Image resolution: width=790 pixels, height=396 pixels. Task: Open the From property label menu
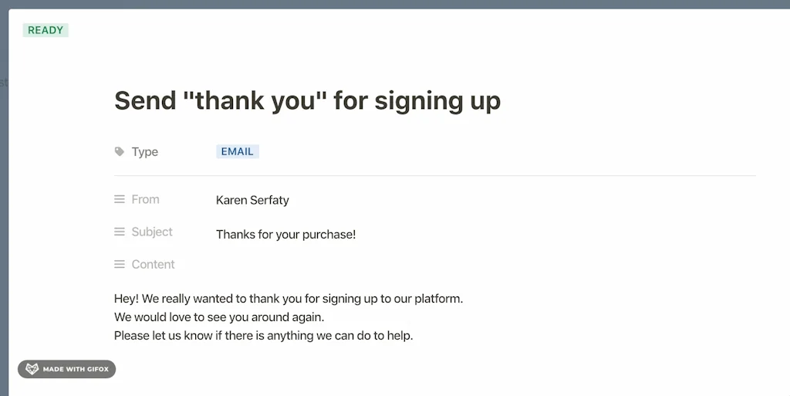(145, 199)
